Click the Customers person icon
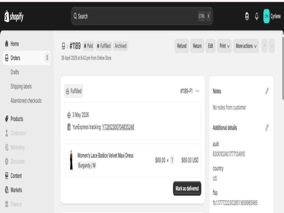This screenshot has height=213, width=284. 7,133
